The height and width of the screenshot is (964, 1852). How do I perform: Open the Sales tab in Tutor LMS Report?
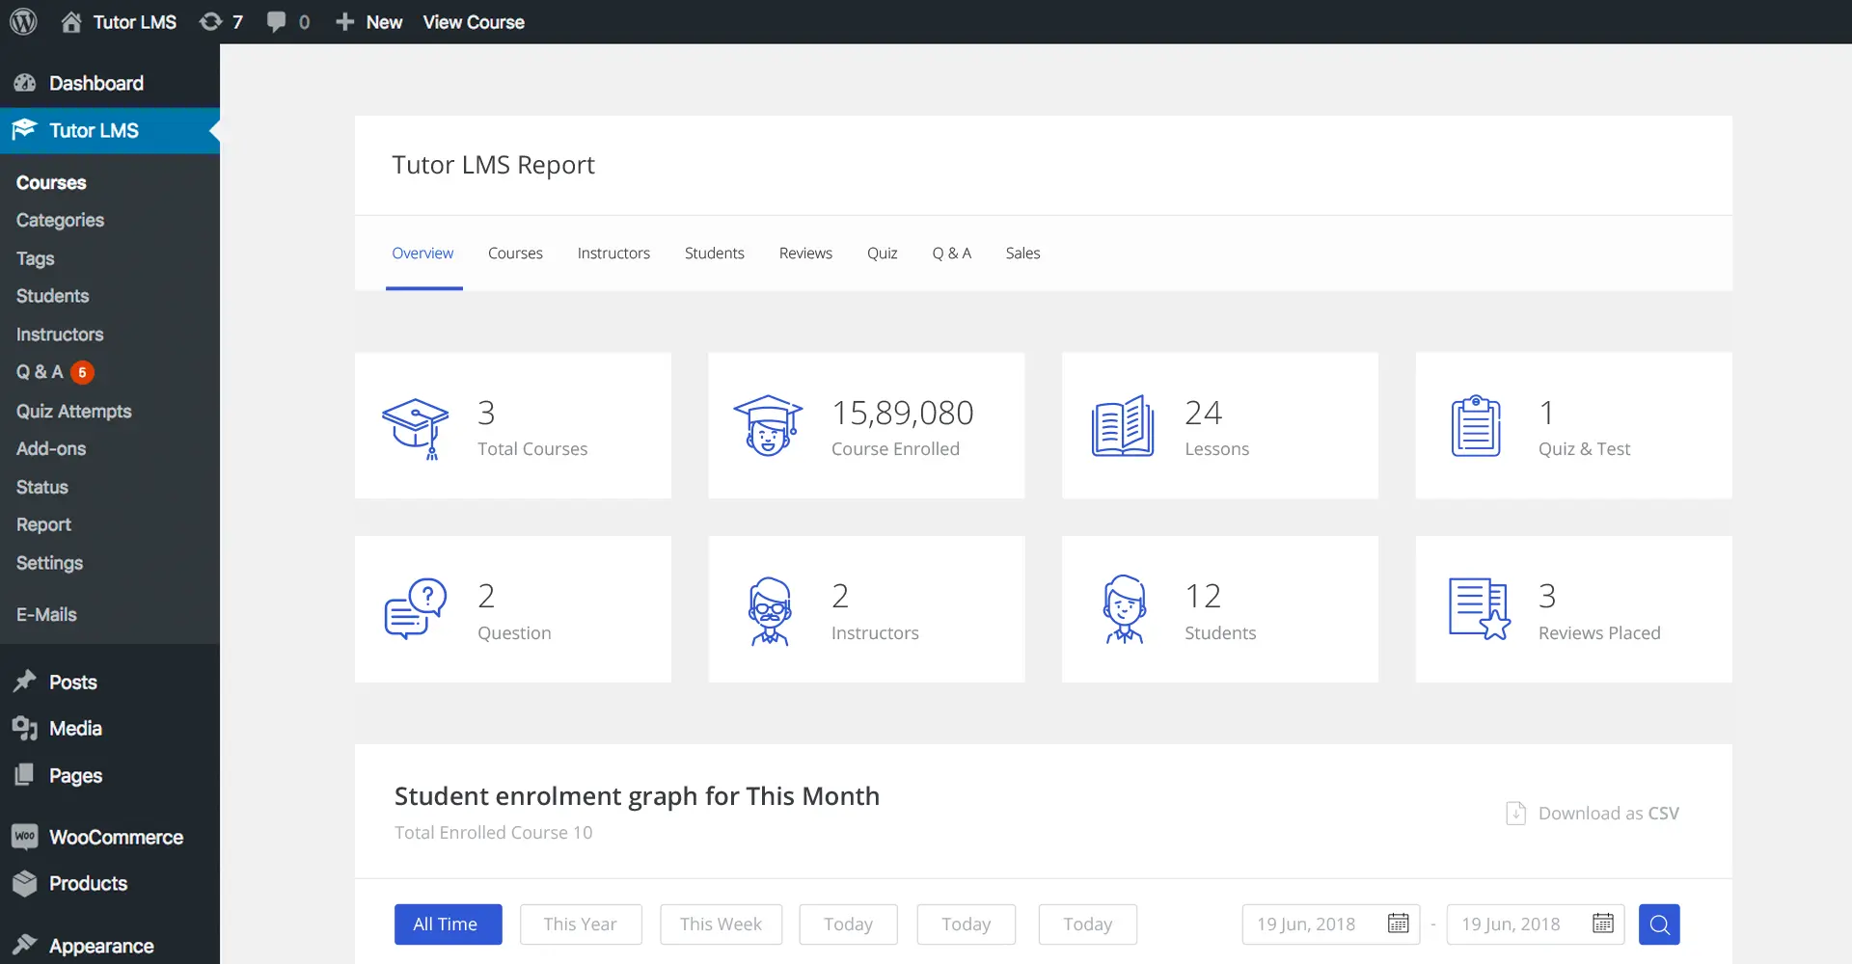(1022, 253)
